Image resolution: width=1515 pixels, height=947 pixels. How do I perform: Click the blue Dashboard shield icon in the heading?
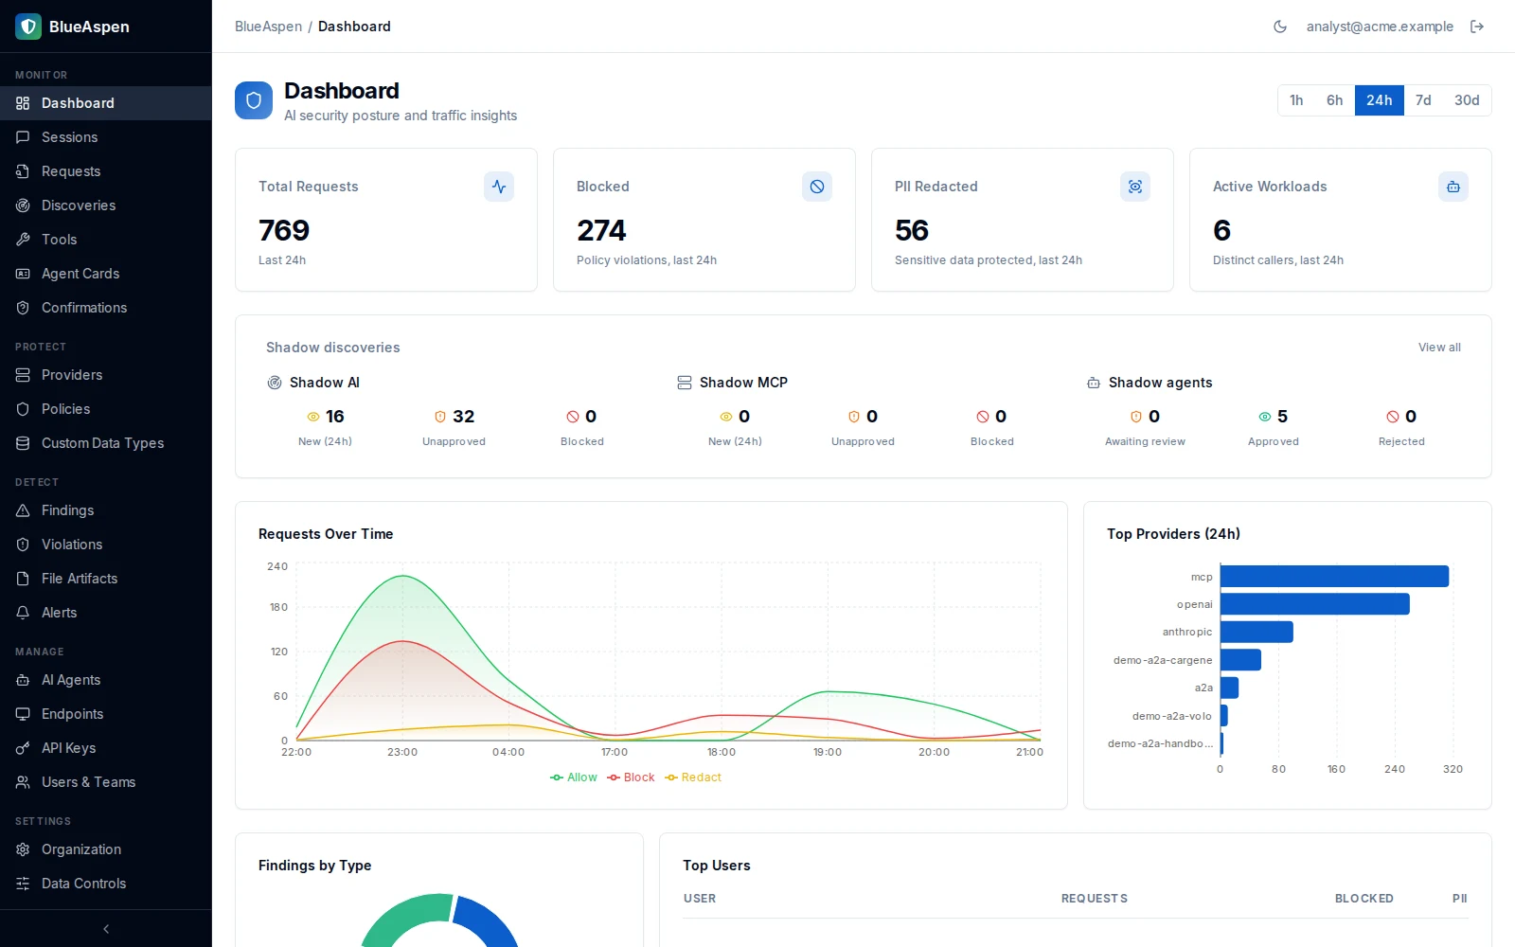[x=254, y=100]
